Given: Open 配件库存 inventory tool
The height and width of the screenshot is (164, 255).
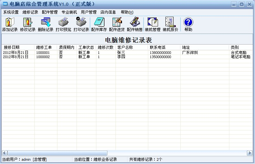Looking at the screenshot, I should (99, 25).
